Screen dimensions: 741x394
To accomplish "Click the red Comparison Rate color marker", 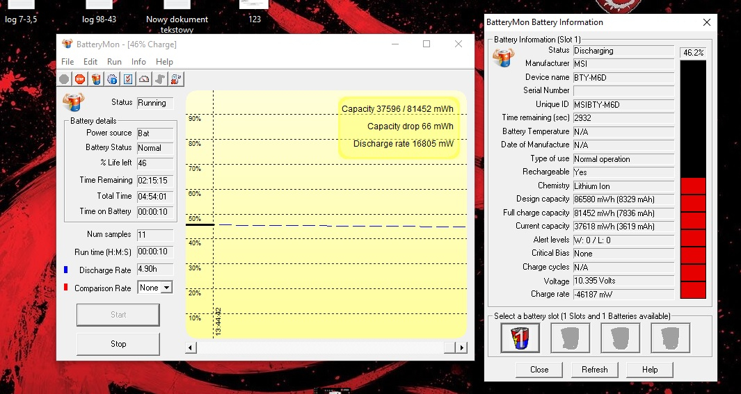I will (x=65, y=288).
